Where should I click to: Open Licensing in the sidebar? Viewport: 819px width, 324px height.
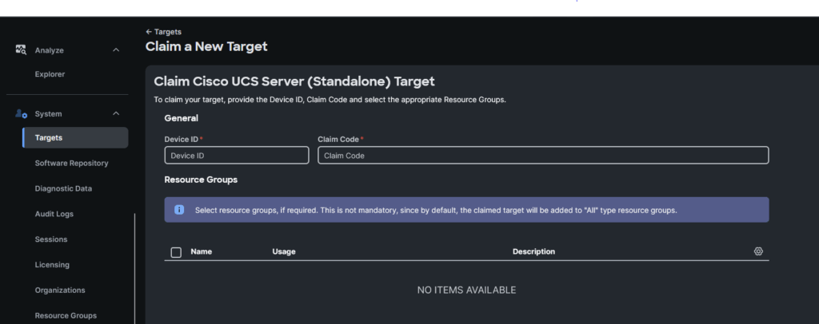click(52, 265)
